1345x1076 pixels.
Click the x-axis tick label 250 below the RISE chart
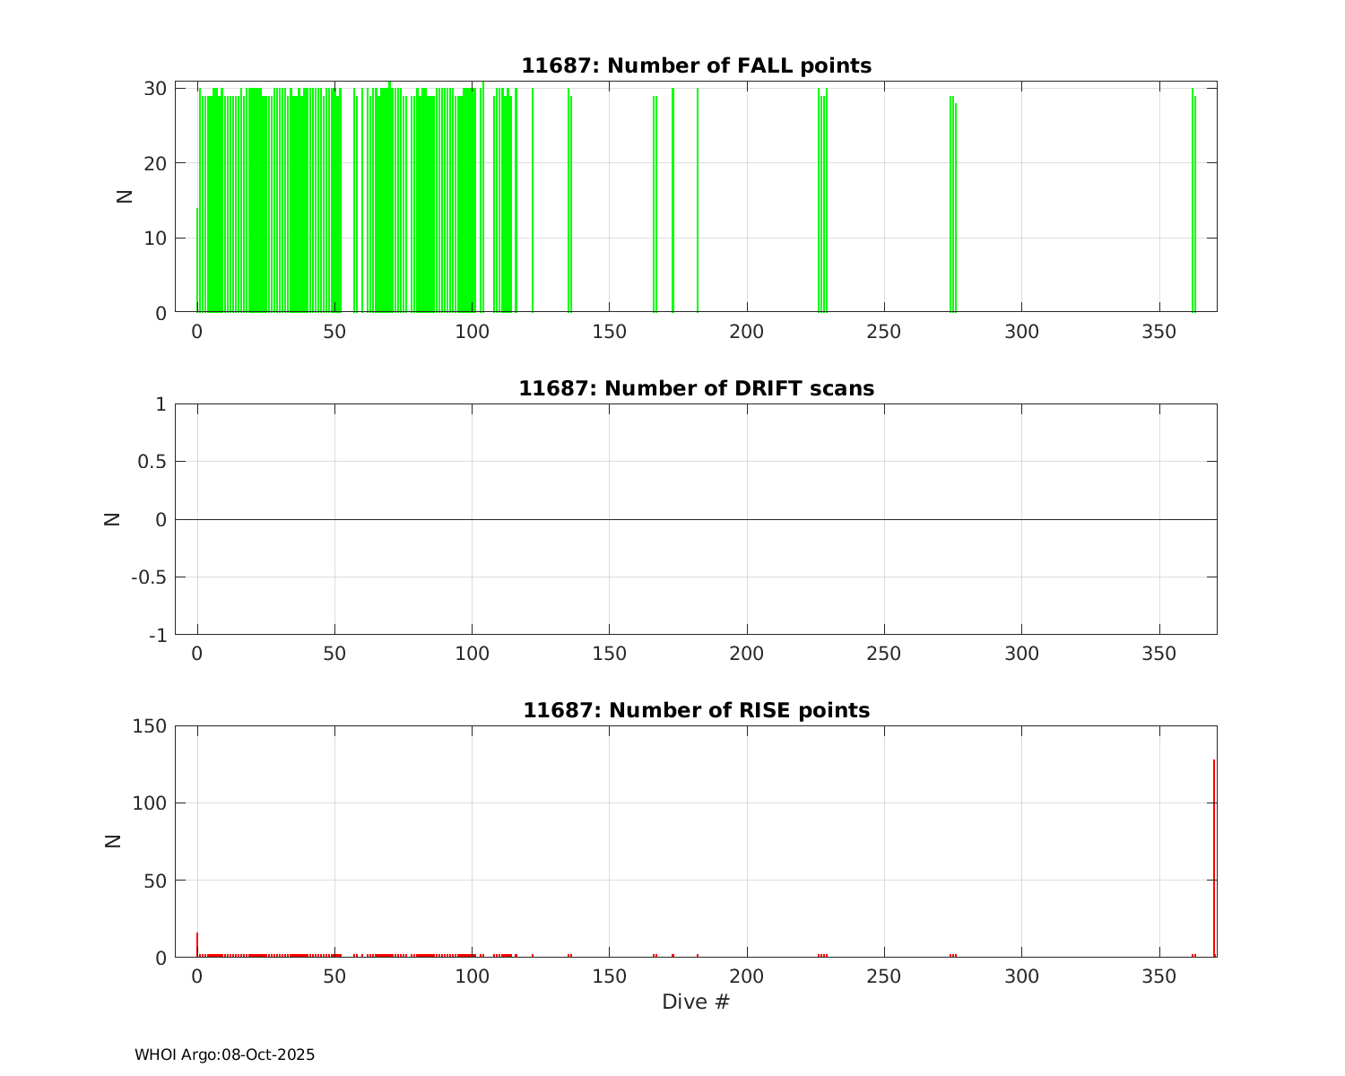(x=884, y=976)
